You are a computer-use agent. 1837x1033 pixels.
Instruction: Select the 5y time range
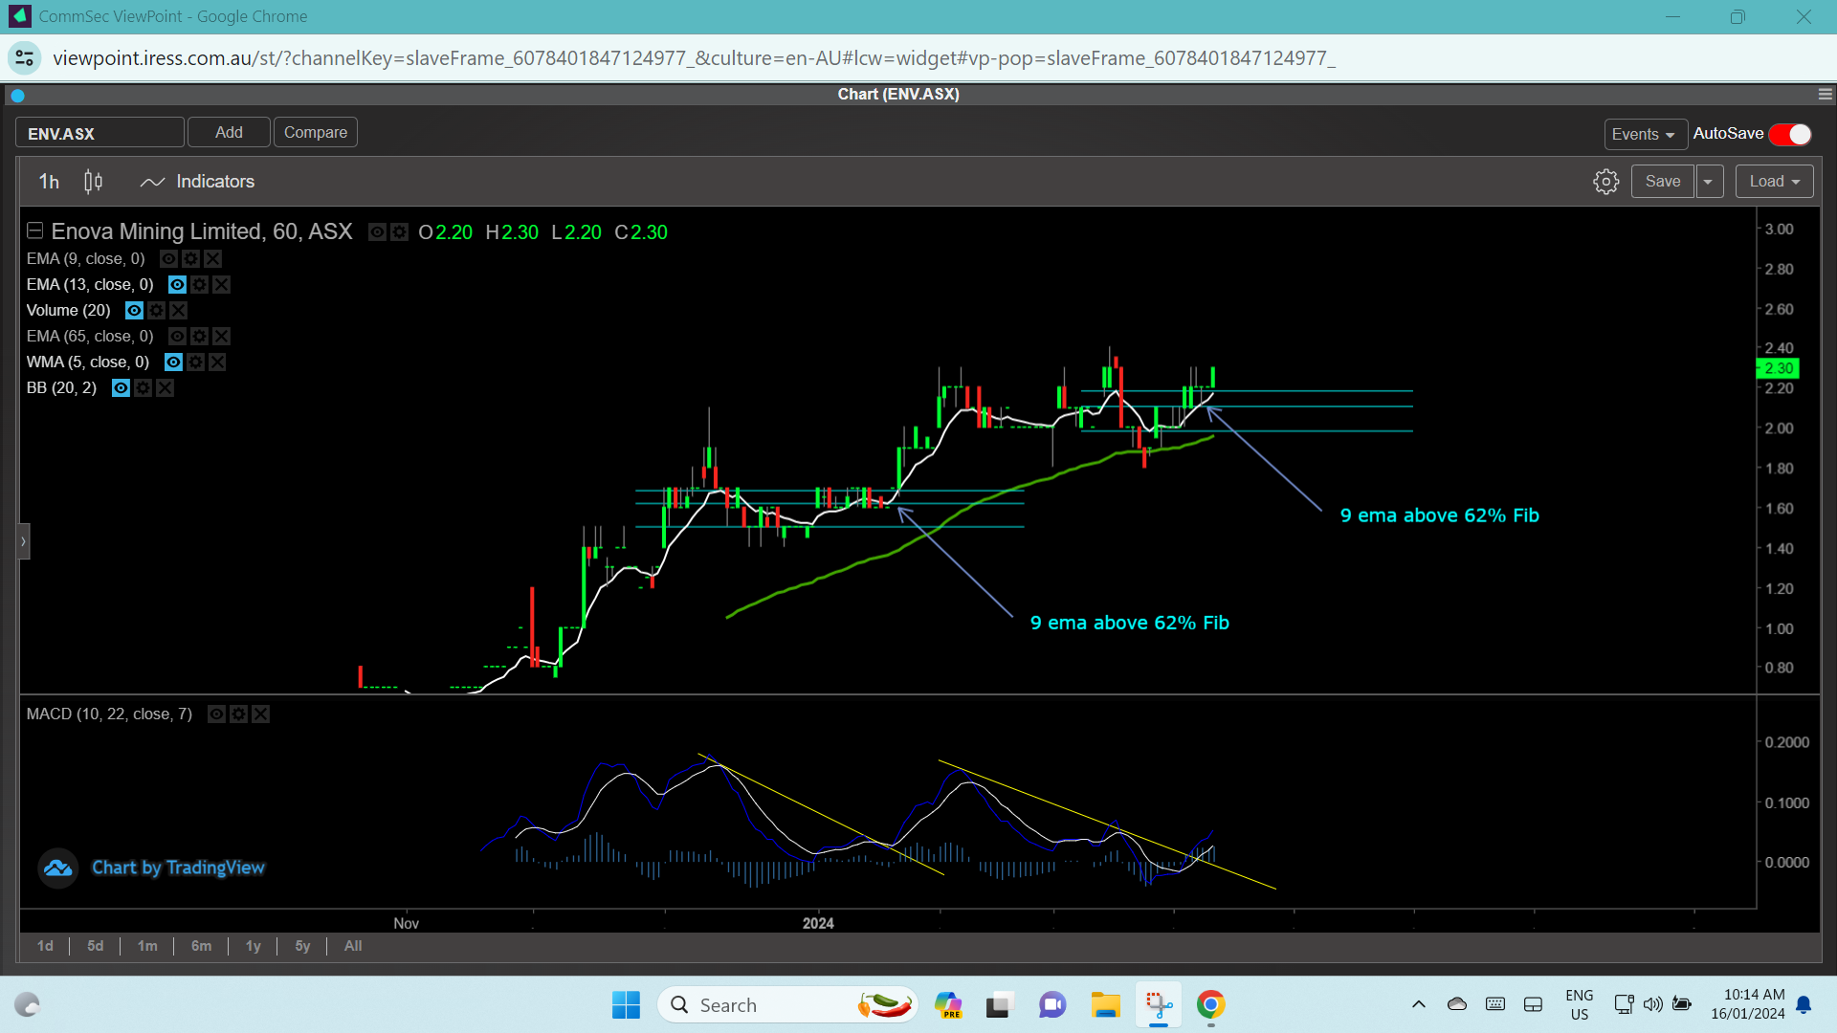[302, 946]
